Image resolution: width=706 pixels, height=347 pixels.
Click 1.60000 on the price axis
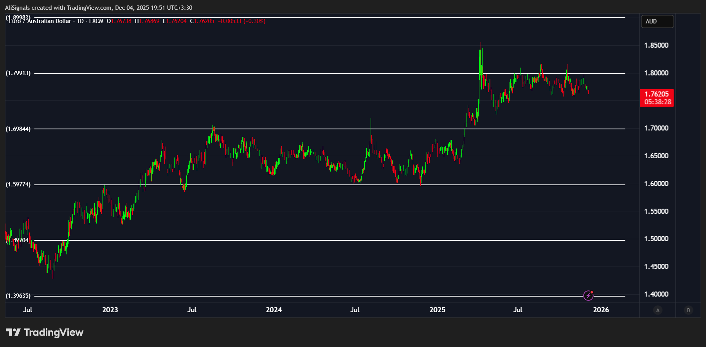(x=656, y=184)
